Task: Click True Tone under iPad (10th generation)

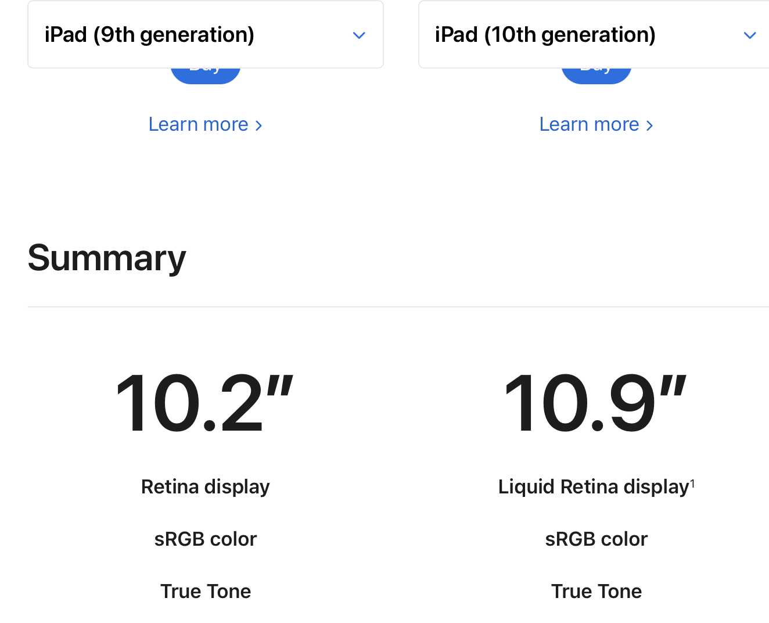Action: (596, 592)
